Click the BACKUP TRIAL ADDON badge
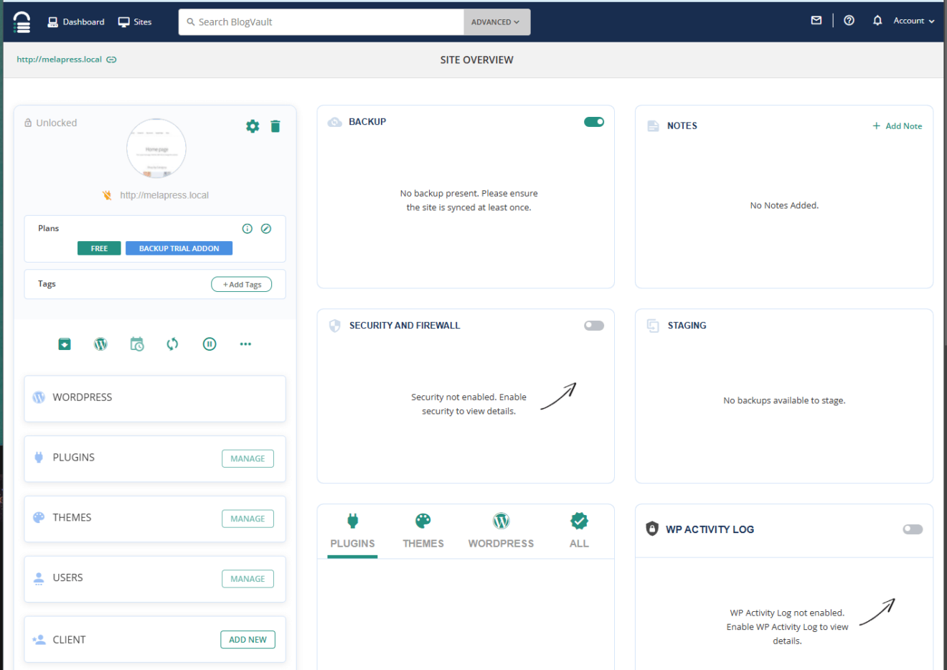 click(179, 248)
